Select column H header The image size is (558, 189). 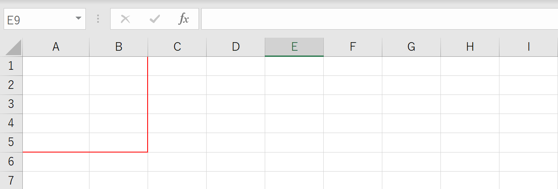click(470, 47)
